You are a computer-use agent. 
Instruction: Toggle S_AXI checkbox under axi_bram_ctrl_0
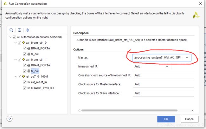[x=25, y=54]
